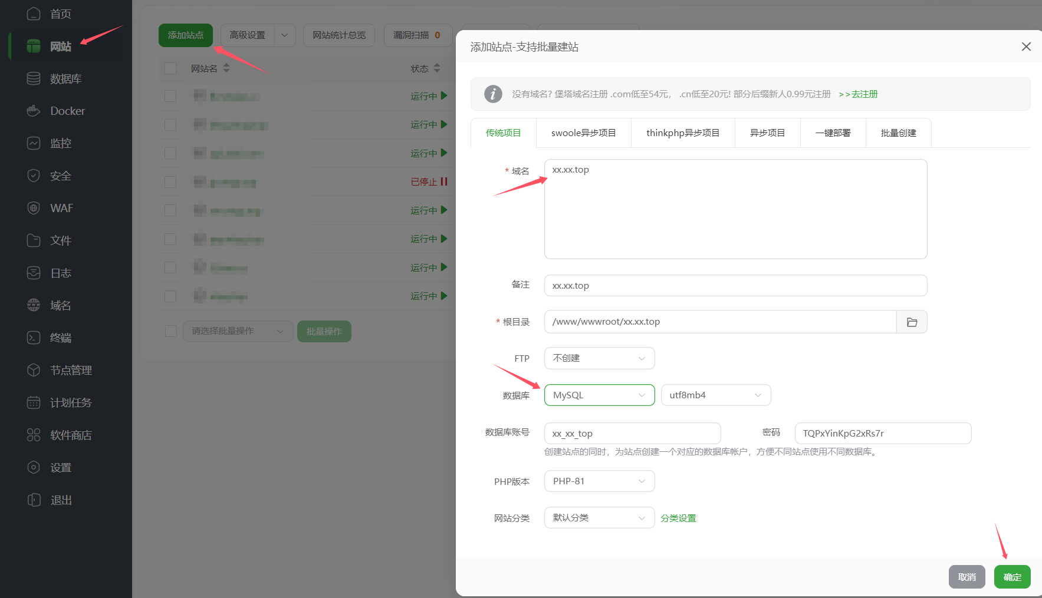The height and width of the screenshot is (598, 1042).
Task: Open the FTP 不创建 dropdown
Action: 599,358
